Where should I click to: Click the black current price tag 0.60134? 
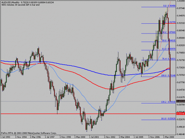[181, 101]
